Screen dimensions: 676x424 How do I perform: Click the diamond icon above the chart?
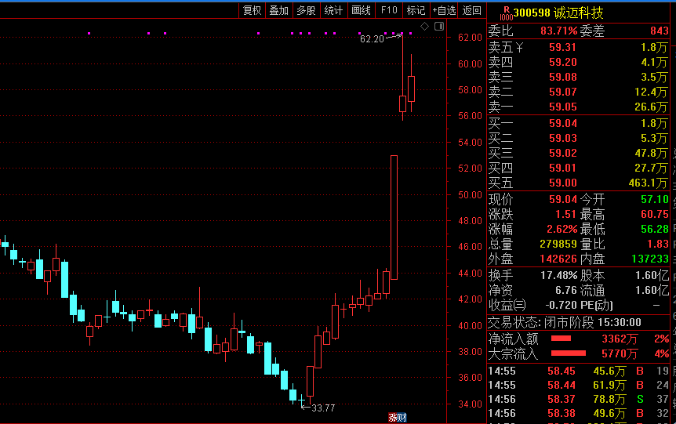coord(424,27)
